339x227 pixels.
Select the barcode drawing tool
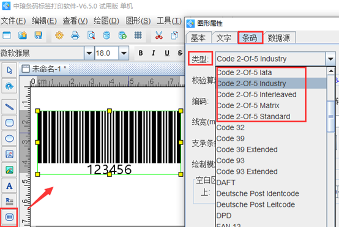coord(9,217)
